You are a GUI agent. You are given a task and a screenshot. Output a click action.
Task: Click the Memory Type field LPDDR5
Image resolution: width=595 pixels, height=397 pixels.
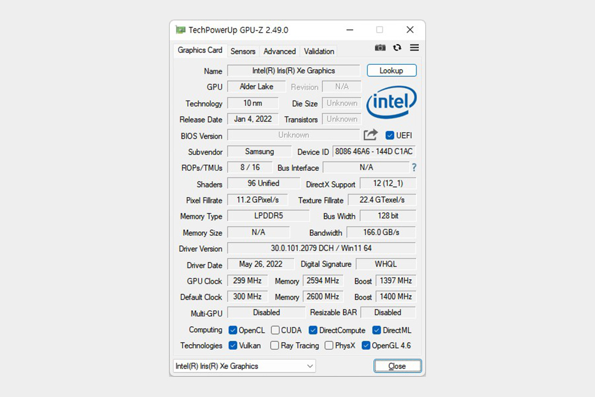269,215
